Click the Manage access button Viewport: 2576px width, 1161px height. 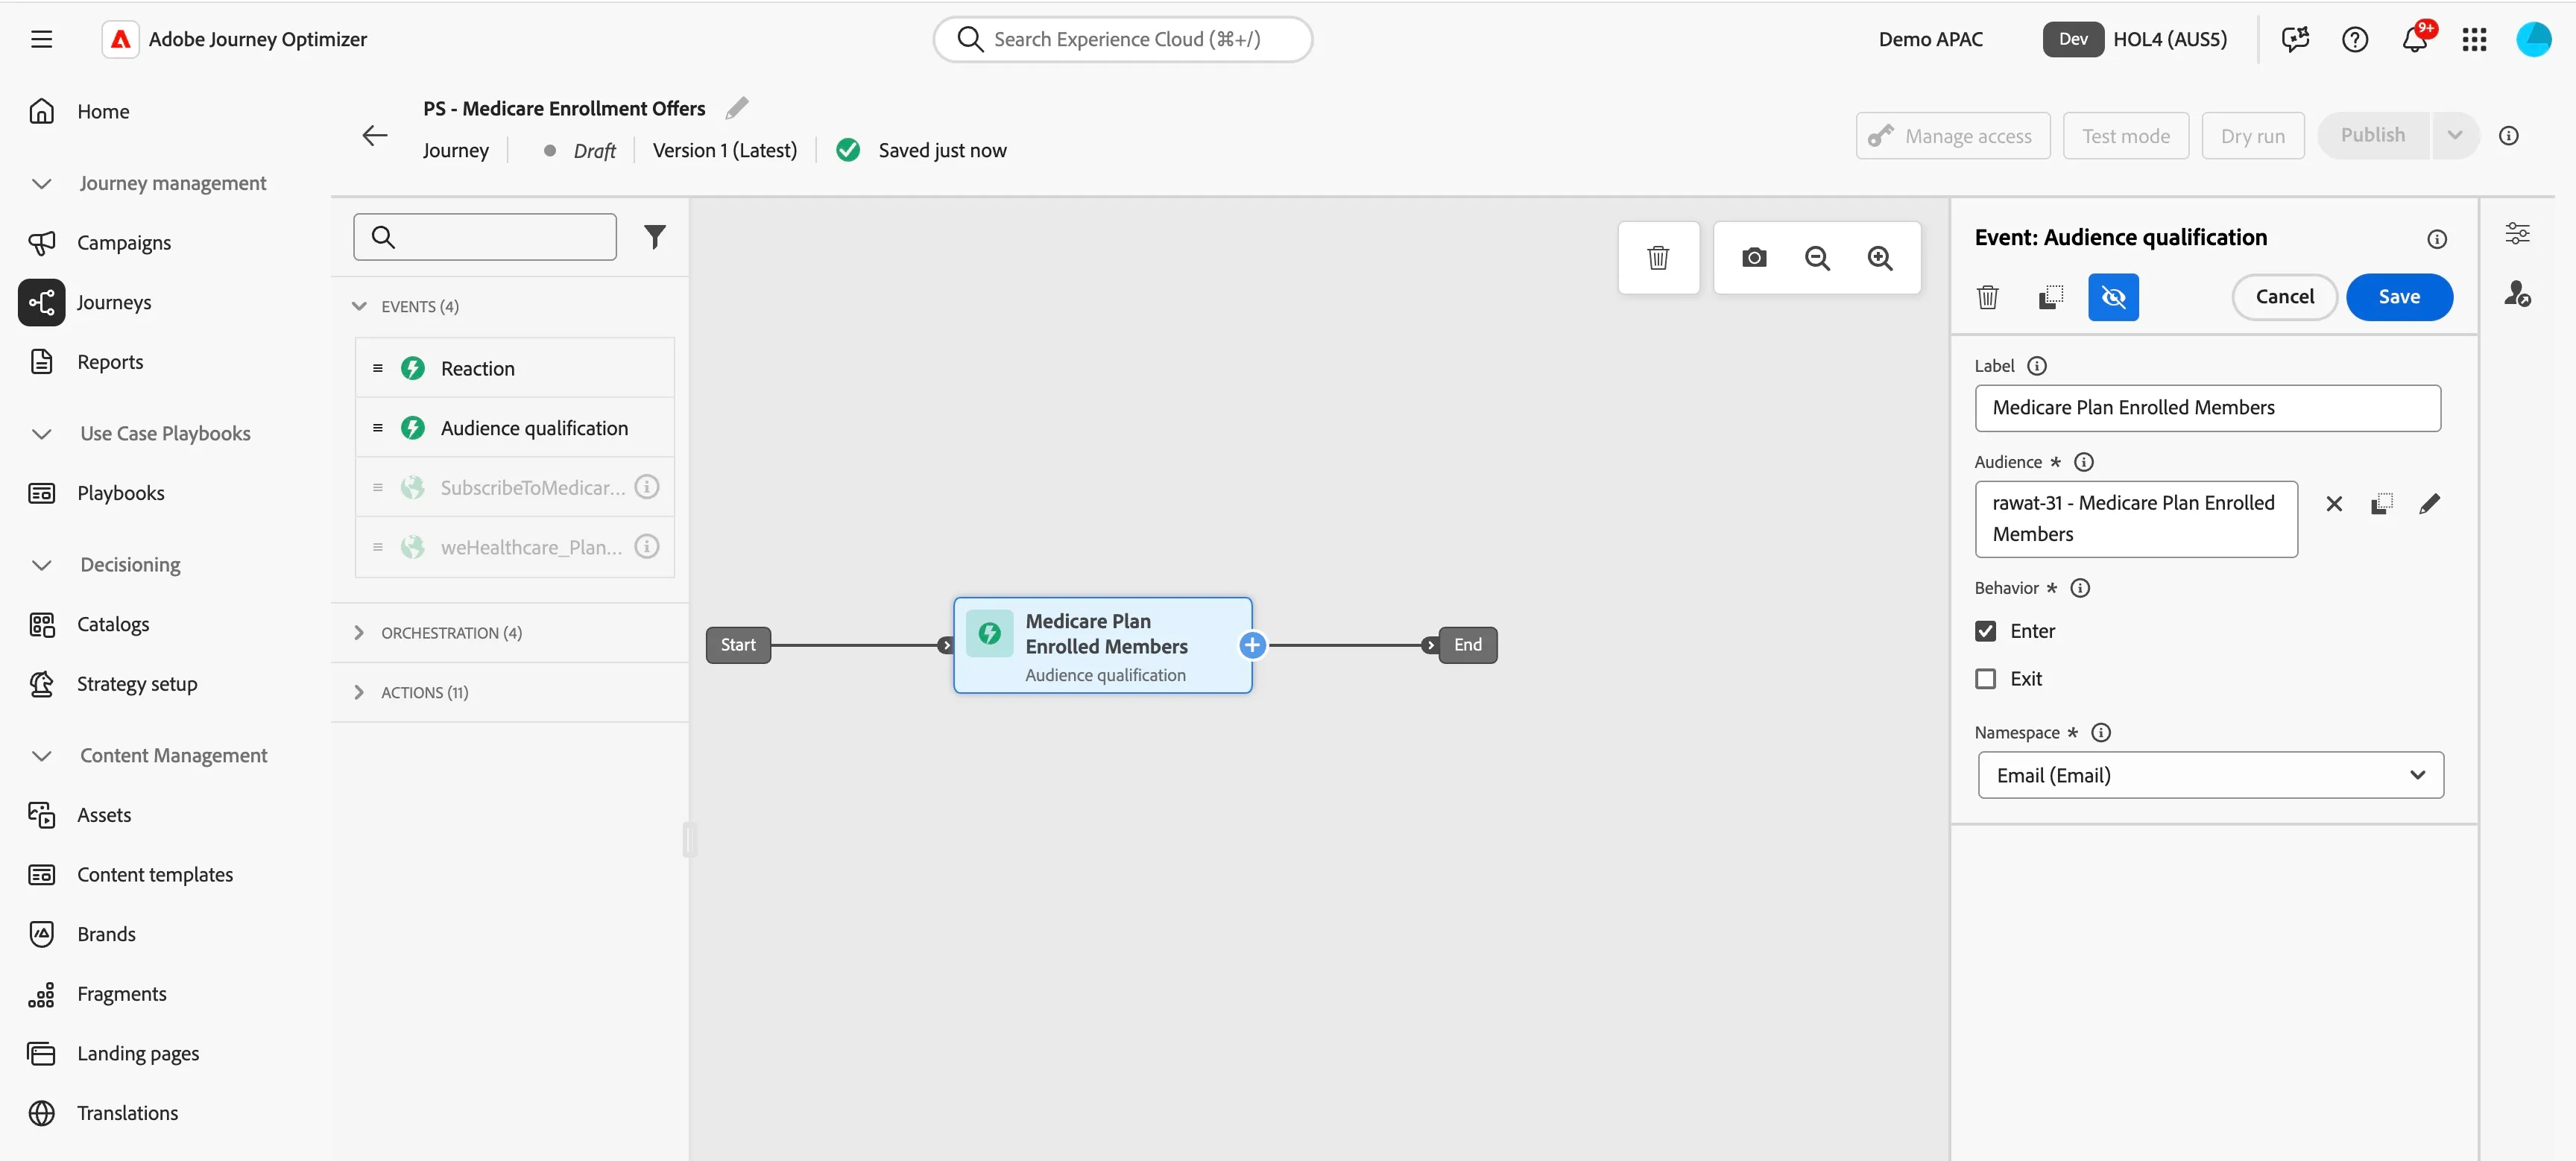point(1952,136)
